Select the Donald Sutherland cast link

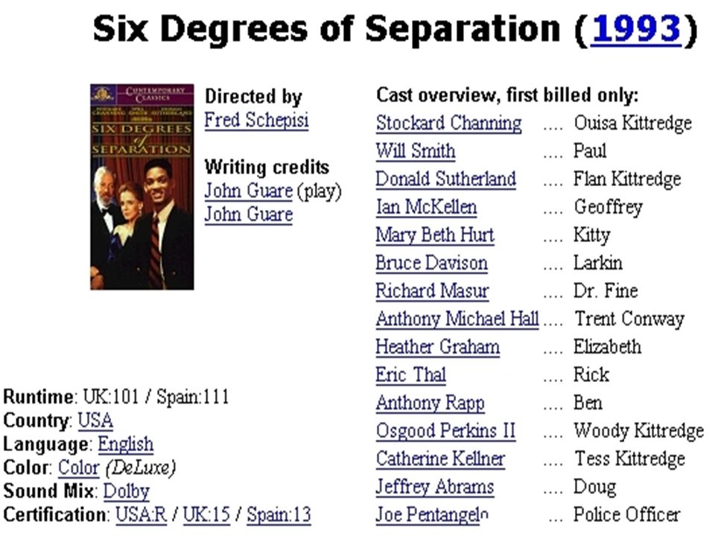[446, 179]
